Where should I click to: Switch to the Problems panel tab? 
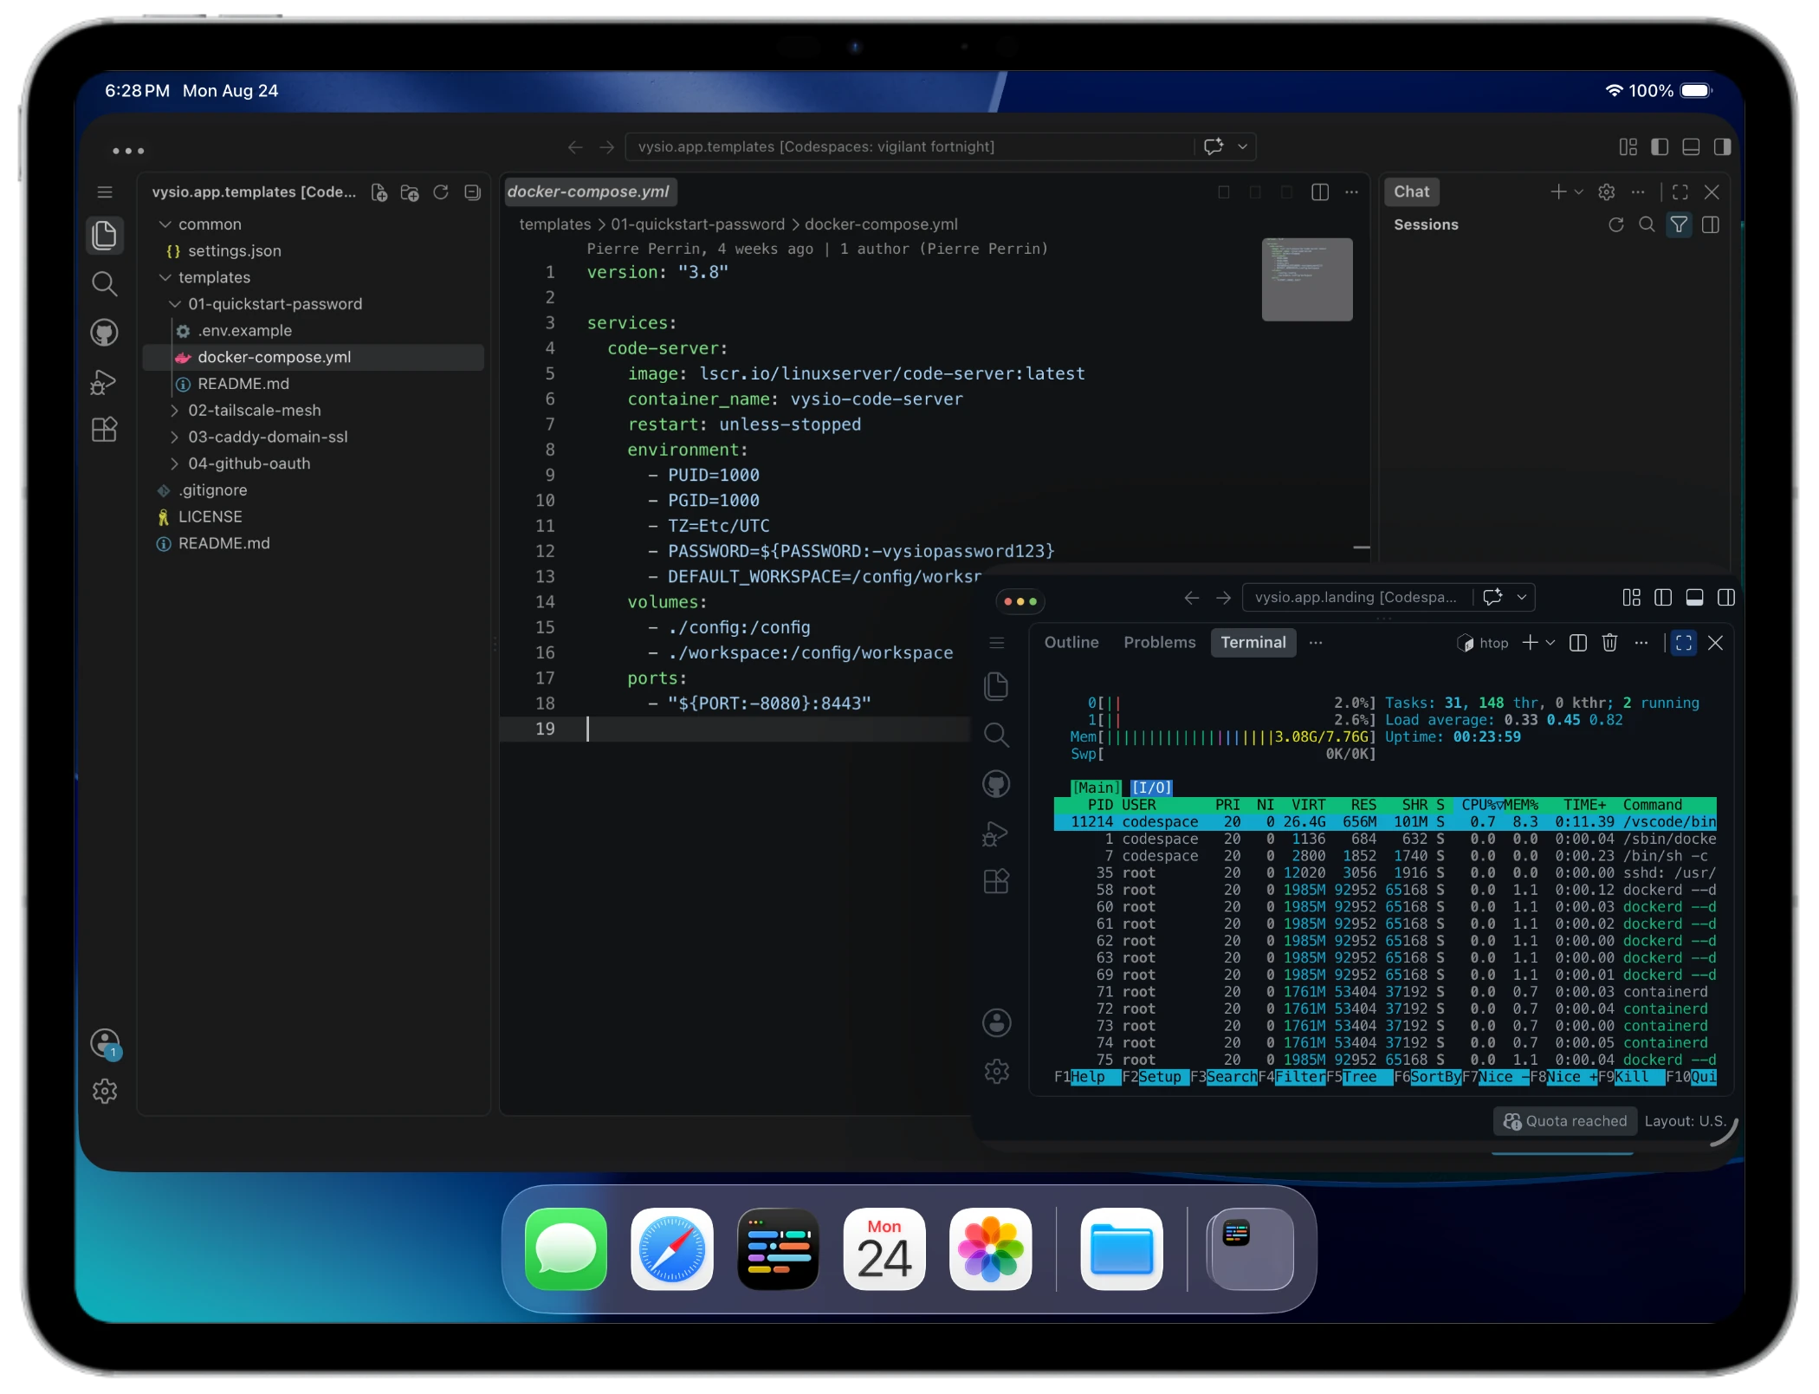pos(1160,643)
